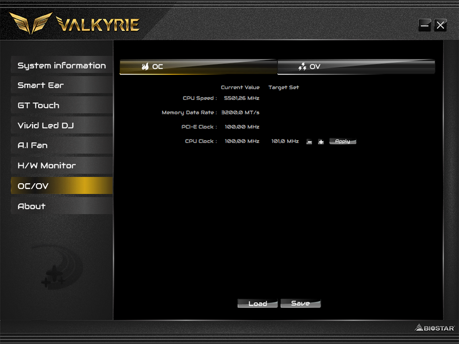
Task: Open the System information page
Action: tap(62, 65)
